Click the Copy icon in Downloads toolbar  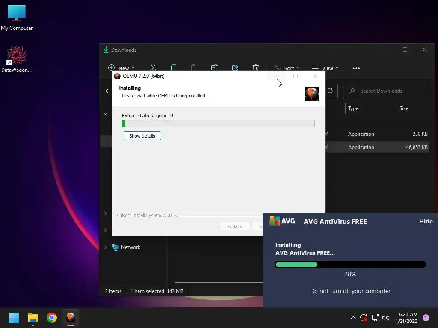click(x=174, y=68)
